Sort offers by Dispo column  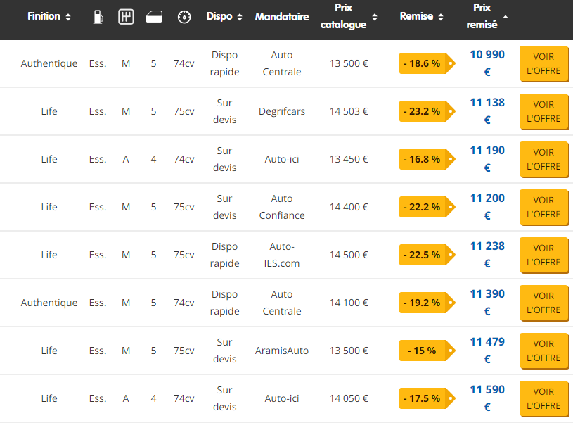pos(224,17)
